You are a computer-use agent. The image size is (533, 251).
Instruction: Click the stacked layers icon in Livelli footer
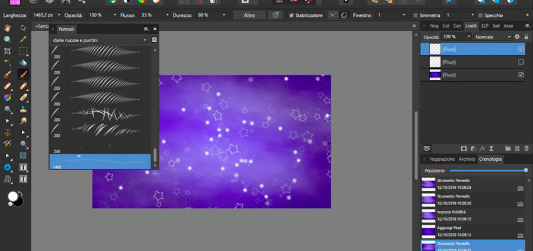[427, 149]
